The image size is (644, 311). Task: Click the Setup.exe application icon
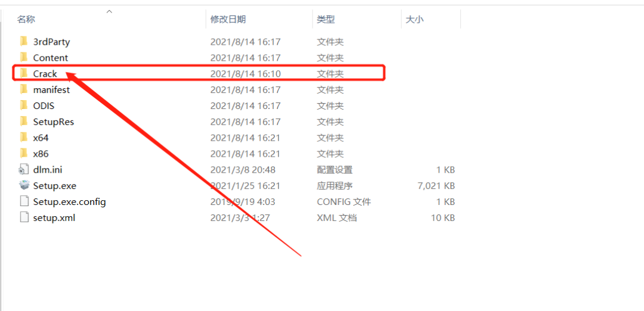(24, 185)
